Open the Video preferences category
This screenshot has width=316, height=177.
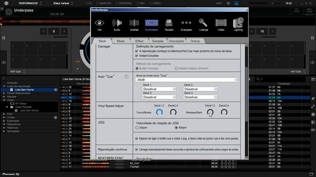tap(221, 25)
